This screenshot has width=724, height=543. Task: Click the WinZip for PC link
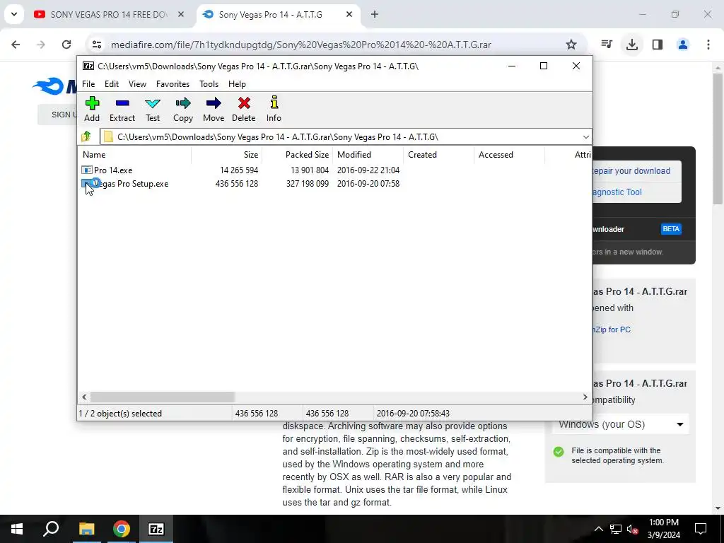click(612, 329)
